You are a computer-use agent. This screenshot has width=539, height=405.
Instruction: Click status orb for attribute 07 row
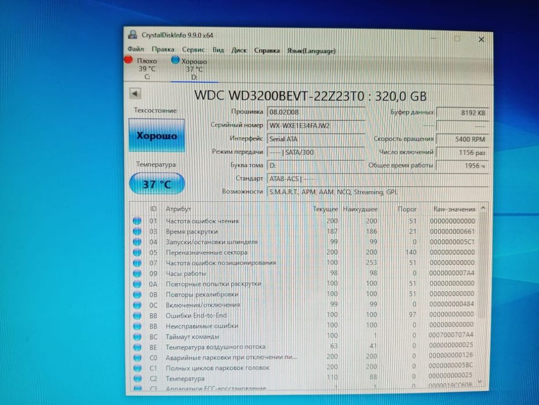[x=137, y=263]
